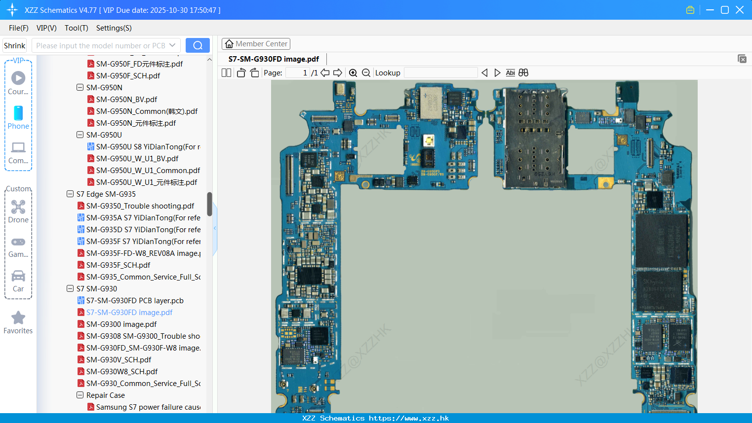Find next lookup result triangle
This screenshot has width=752, height=423.
[497, 72]
